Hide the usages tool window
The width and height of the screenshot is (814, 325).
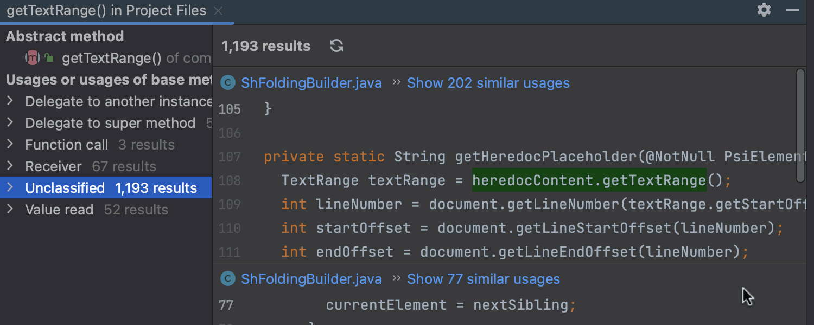tap(792, 10)
